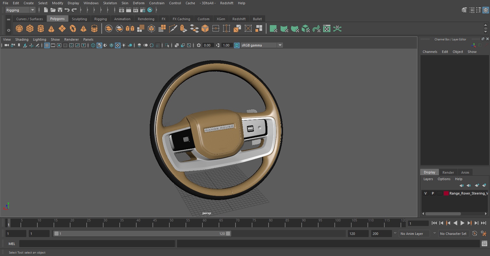This screenshot has height=256, width=490.
Task: Switch to the Render layer tab
Action: (x=448, y=173)
